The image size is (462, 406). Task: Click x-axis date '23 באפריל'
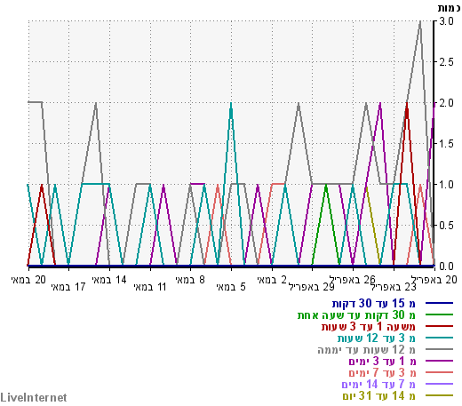[x=394, y=287]
